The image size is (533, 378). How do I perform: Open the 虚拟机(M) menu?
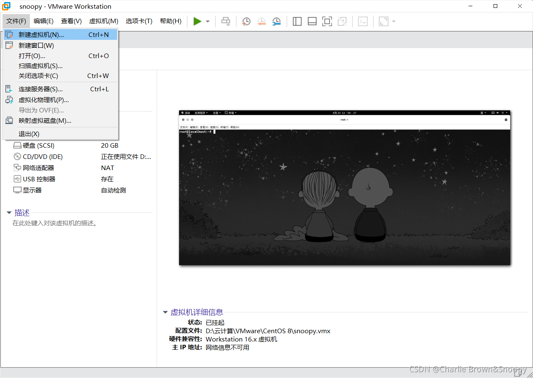[104, 21]
